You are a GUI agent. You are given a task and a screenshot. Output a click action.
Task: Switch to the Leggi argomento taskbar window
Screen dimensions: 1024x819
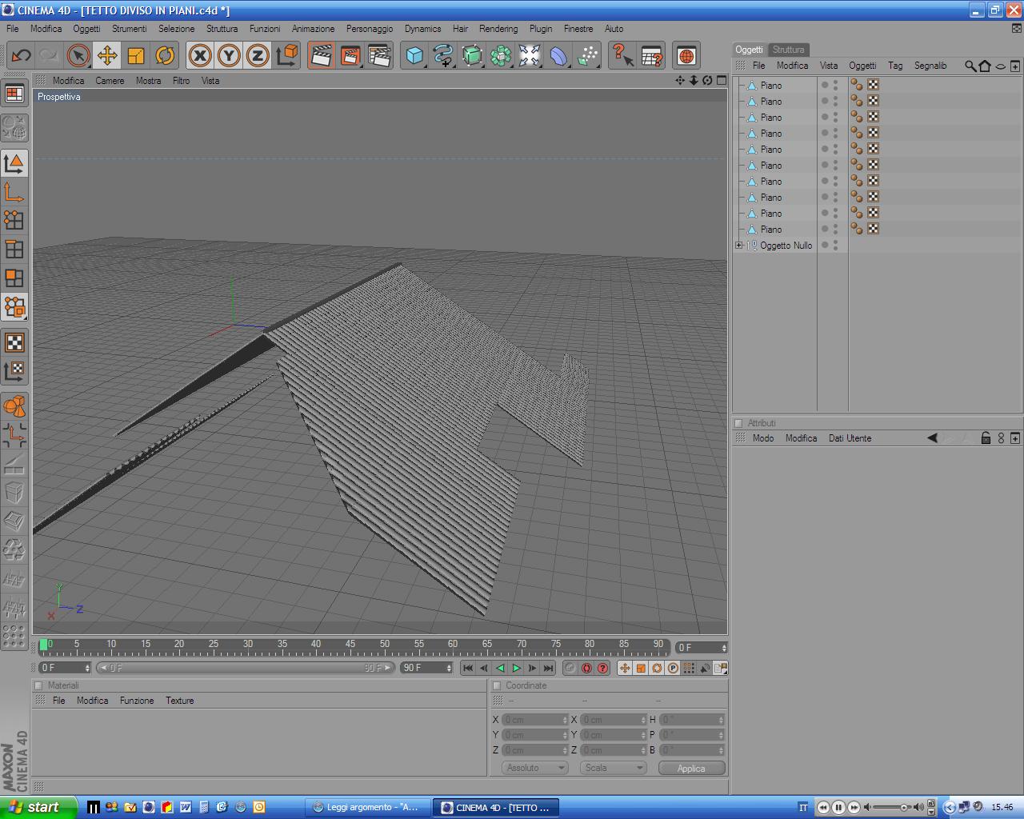[368, 808]
